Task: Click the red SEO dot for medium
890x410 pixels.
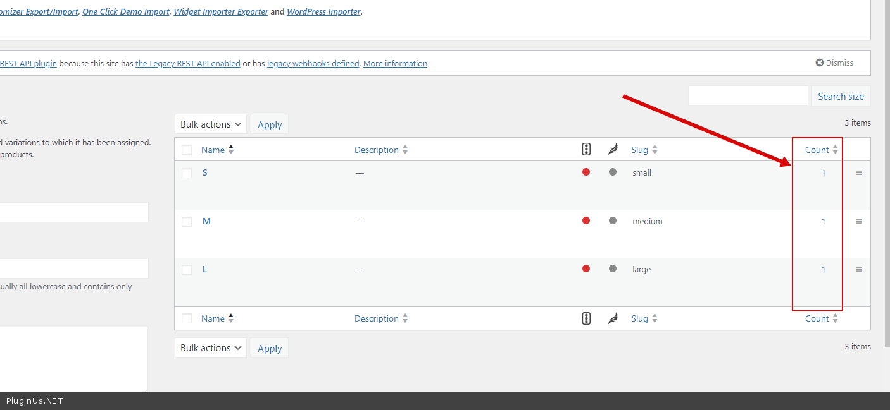Action: coord(586,220)
